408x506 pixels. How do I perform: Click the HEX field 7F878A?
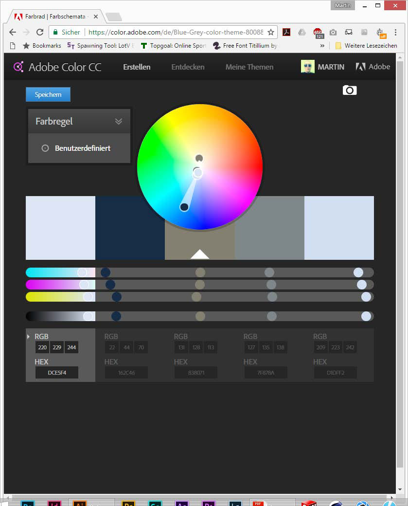click(x=266, y=372)
